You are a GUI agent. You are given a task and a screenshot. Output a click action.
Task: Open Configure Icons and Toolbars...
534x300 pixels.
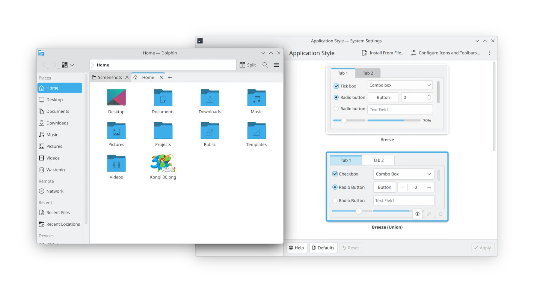[x=445, y=53]
